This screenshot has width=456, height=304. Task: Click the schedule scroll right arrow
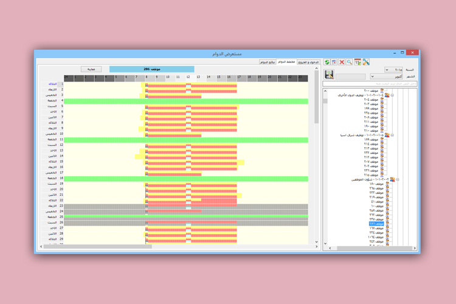(316, 246)
